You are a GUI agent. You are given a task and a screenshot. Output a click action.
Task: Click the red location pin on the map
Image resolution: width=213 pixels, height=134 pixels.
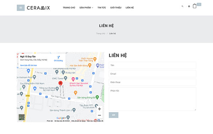60,83
